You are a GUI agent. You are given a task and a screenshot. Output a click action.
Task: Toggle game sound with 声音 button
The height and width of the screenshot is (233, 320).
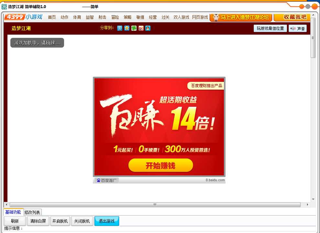point(298,28)
